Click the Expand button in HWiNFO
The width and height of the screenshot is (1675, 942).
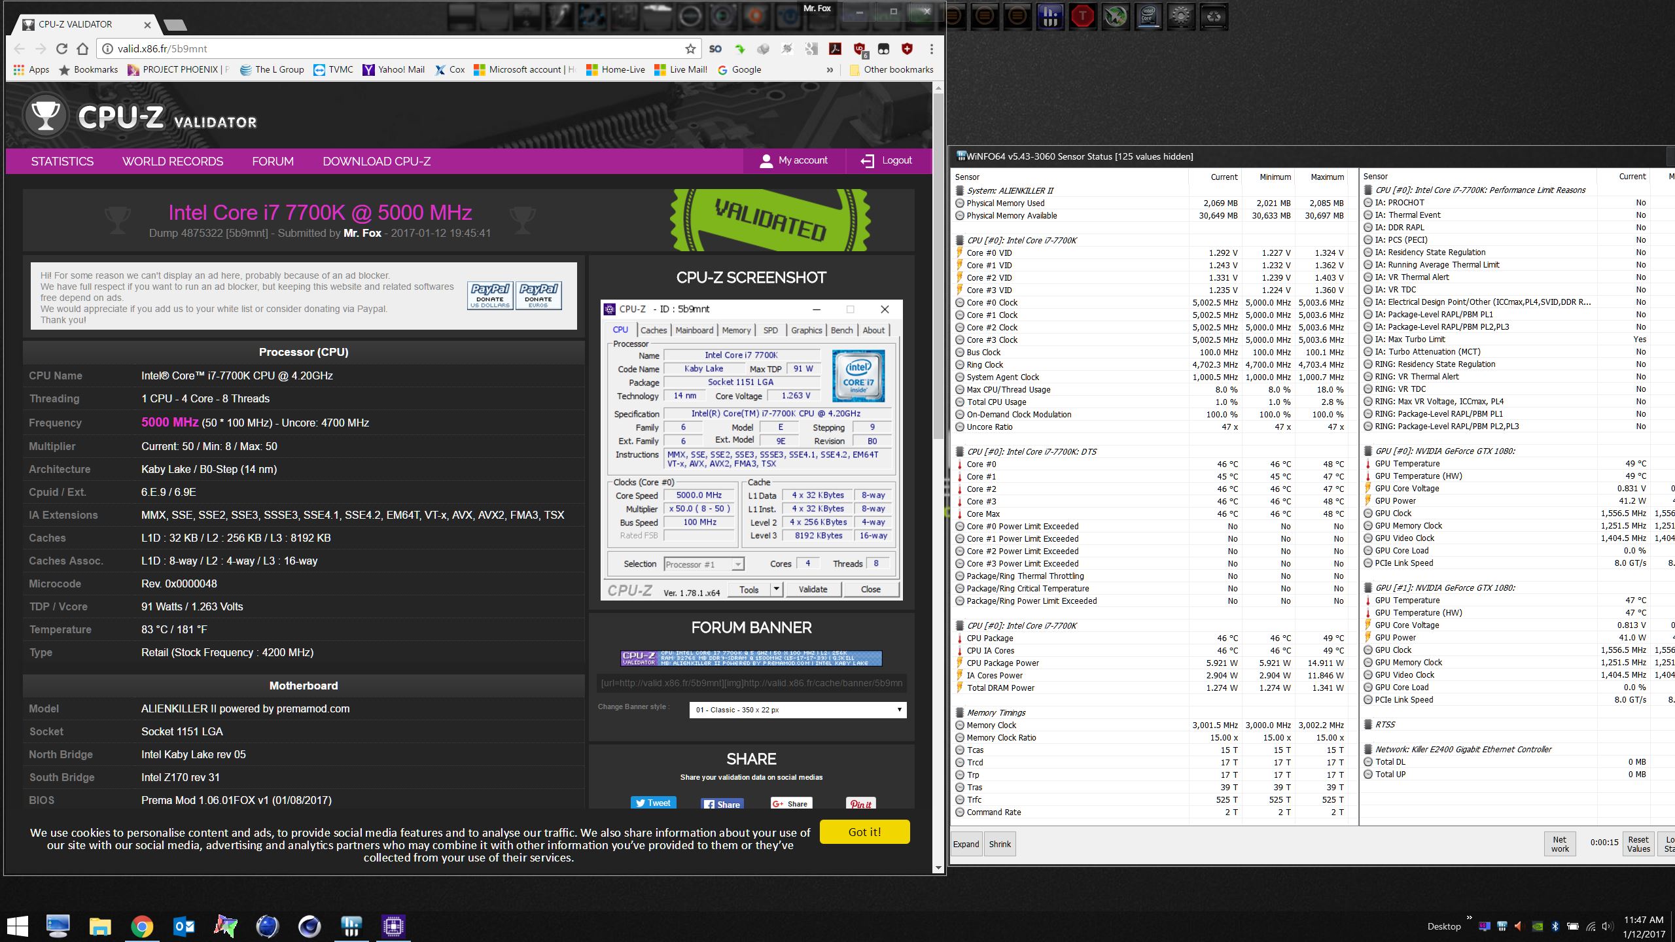point(966,844)
